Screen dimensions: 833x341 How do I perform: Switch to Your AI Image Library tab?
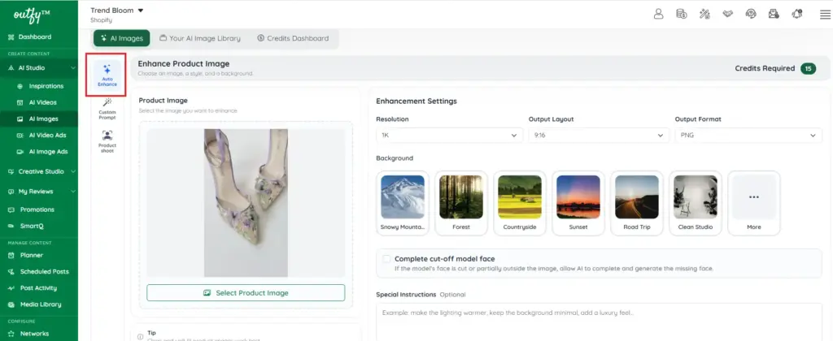(200, 38)
